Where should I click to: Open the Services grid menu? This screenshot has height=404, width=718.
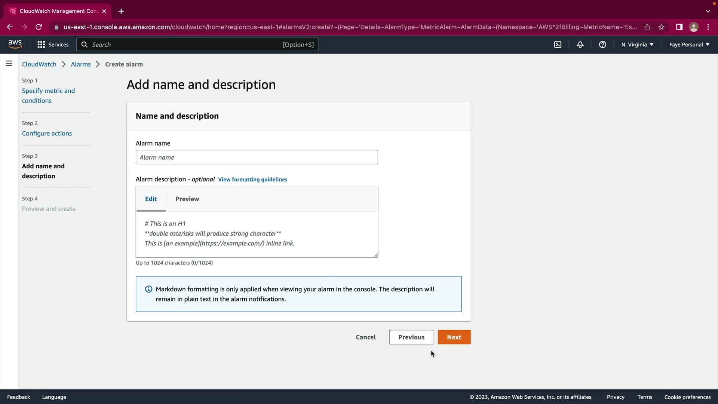[53, 45]
